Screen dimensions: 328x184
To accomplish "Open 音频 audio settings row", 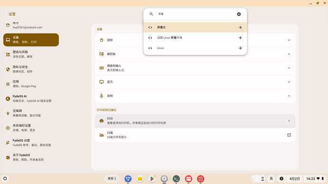I will coord(195,96).
